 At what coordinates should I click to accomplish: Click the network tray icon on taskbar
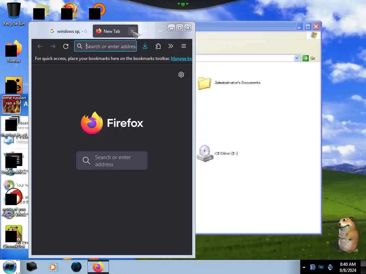pos(321,267)
